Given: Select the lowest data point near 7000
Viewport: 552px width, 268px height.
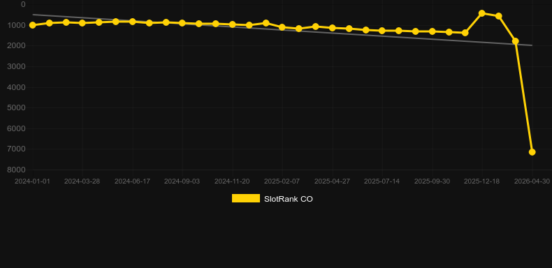Looking at the screenshot, I should [x=532, y=152].
